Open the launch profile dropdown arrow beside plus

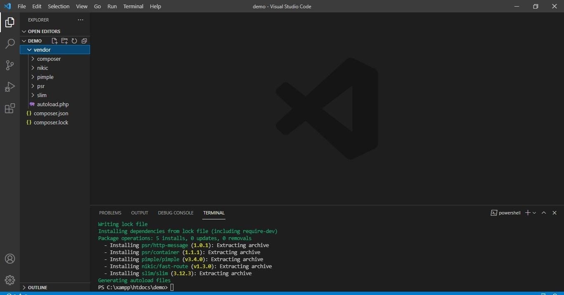(x=534, y=213)
